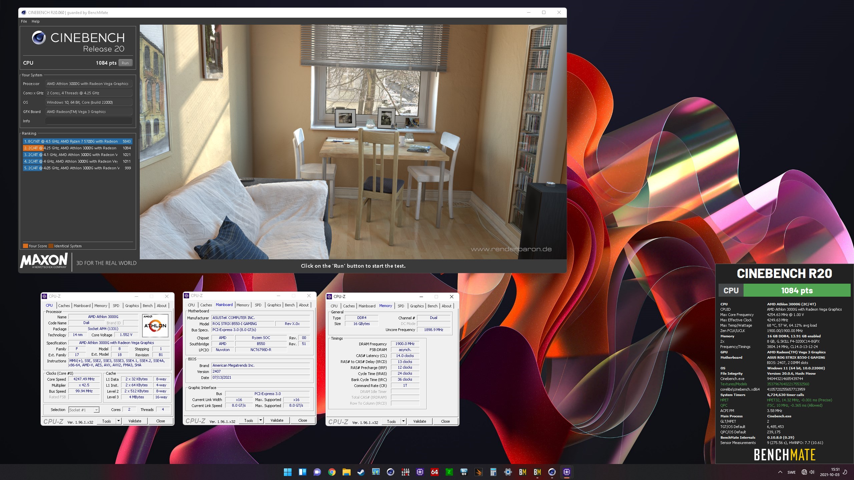This screenshot has height=480, width=854.
Task: Click the Tools button in Mainboard CPU-Z window
Action: click(249, 420)
